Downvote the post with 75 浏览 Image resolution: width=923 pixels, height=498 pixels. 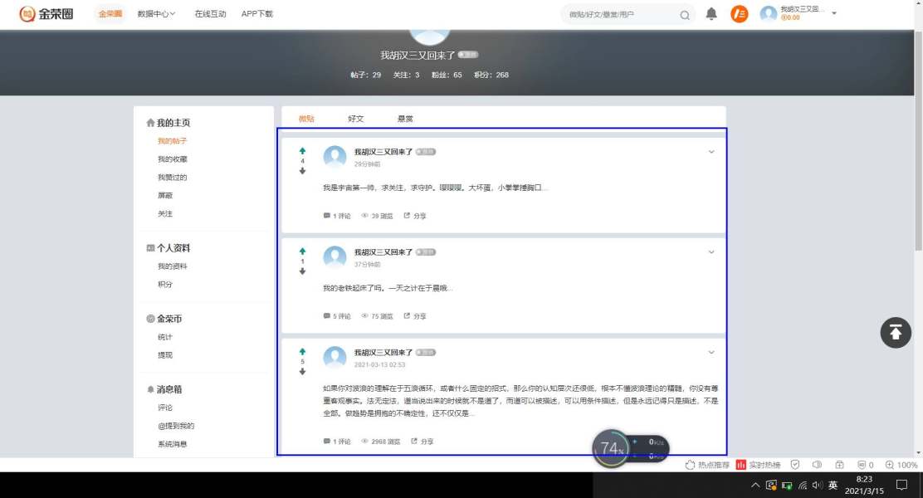coord(303,271)
